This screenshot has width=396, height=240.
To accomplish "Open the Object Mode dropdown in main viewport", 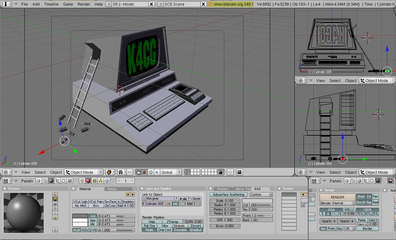I will pyautogui.click(x=84, y=172).
